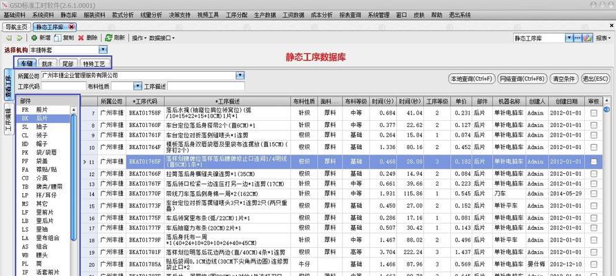Open the 工序编辑 vertical side tab
The width and height of the screenshot is (616, 276).
click(8, 119)
